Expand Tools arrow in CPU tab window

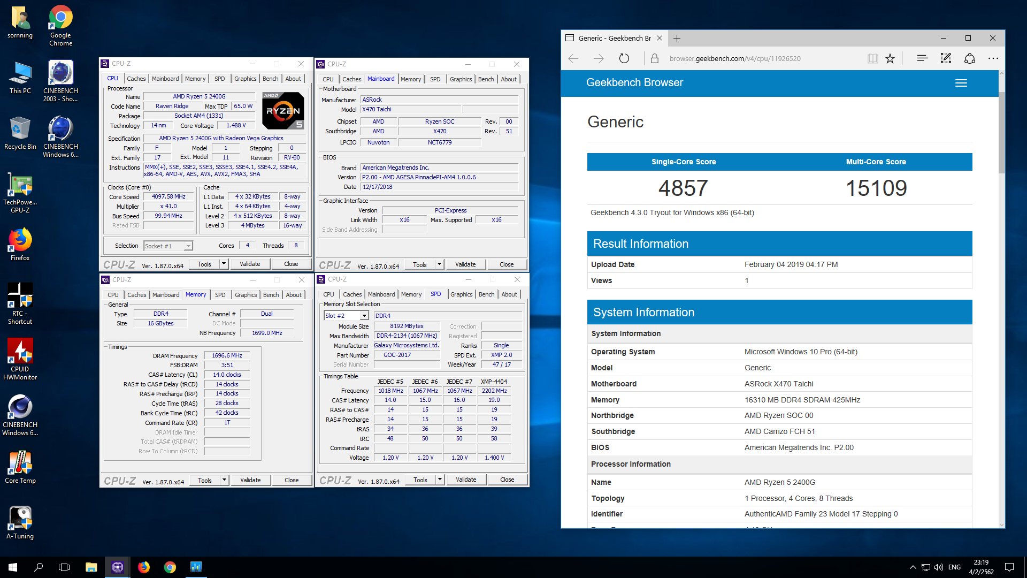[x=224, y=264]
